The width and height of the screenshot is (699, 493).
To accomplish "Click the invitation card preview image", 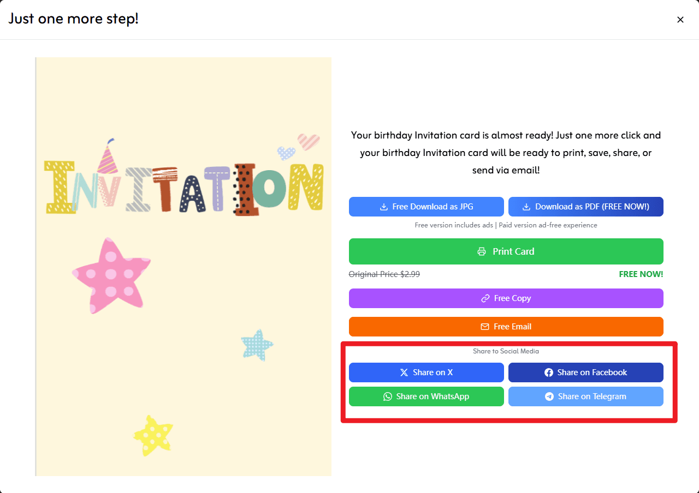I will pos(183,267).
